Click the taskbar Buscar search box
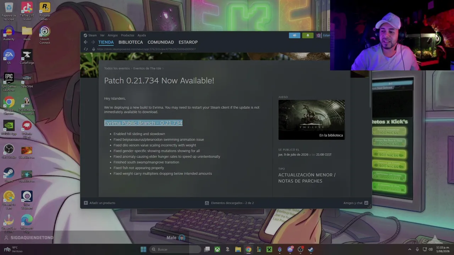This screenshot has width=454, height=255. coord(175,249)
